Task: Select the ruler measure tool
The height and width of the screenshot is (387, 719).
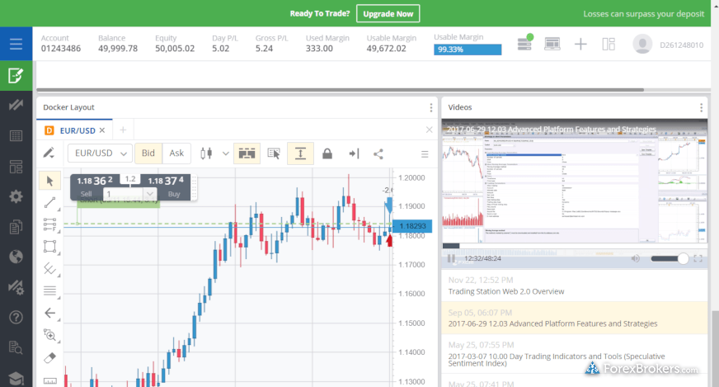Action: 50,380
